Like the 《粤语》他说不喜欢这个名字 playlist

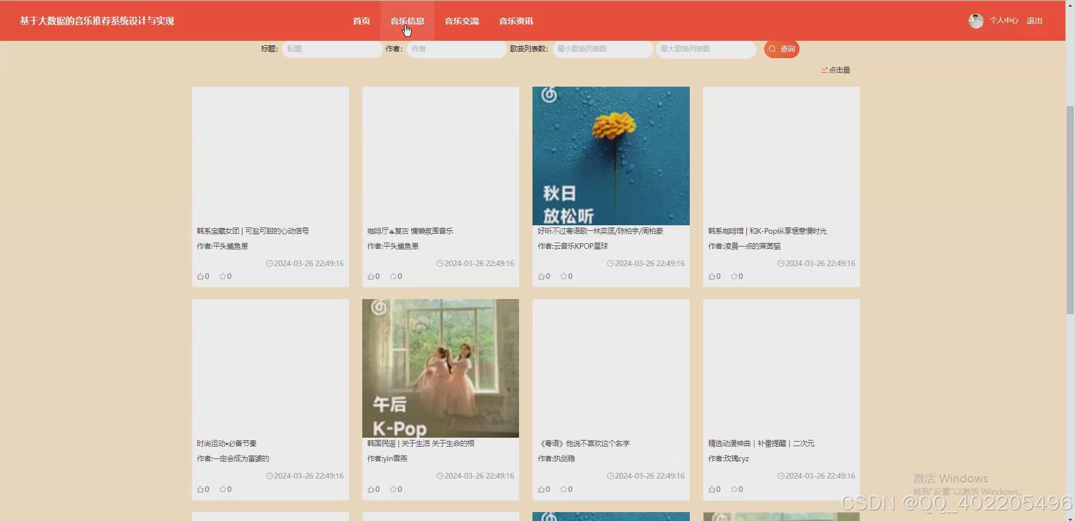(x=544, y=489)
